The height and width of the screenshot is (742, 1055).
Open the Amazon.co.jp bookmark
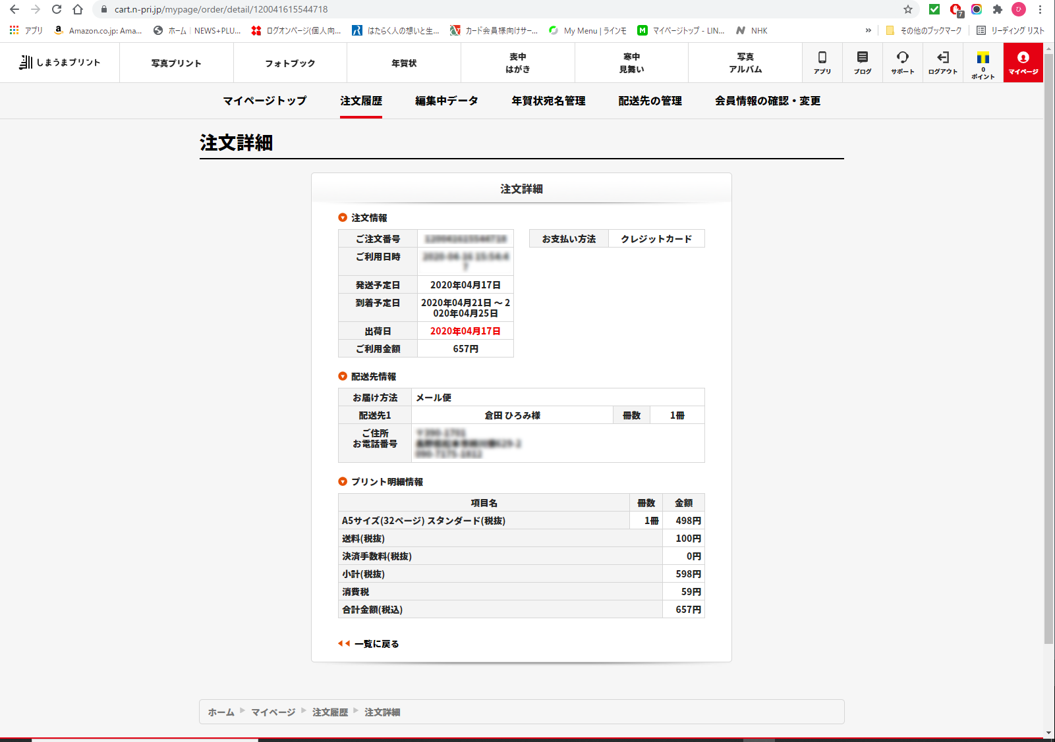click(x=98, y=30)
